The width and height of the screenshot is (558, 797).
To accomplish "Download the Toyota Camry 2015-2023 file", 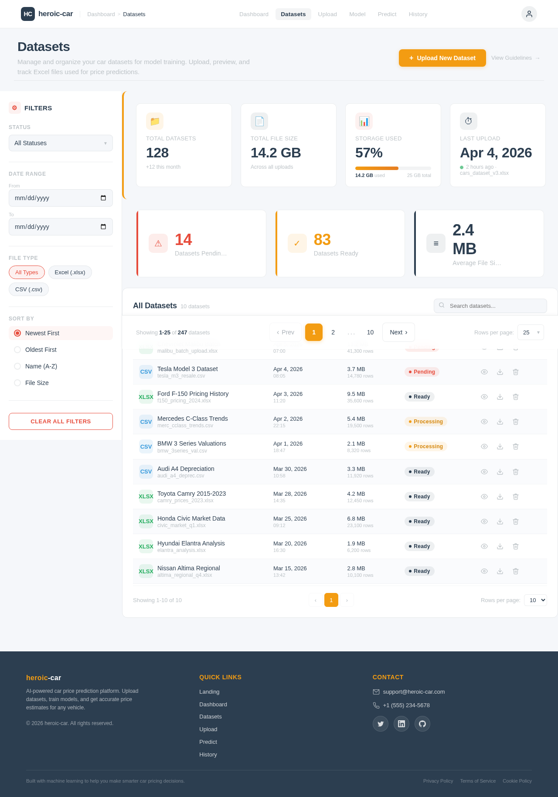I will tap(500, 497).
